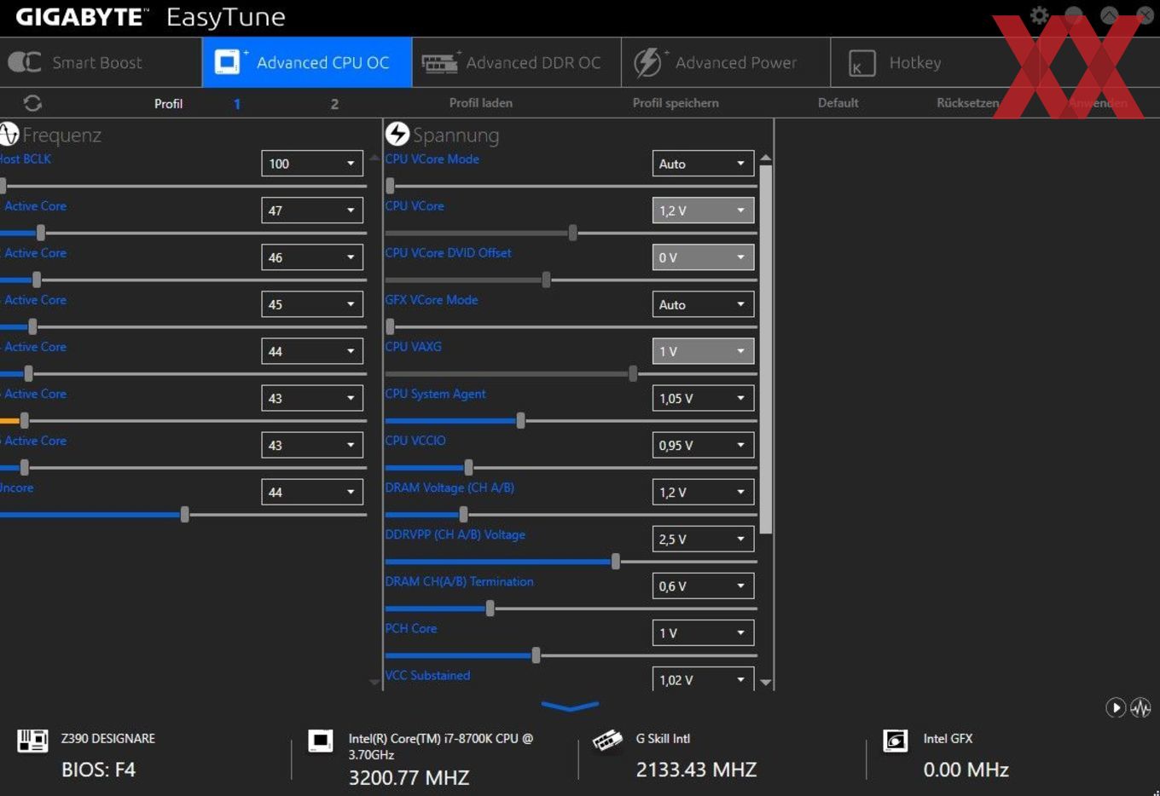Click the 2133.43 MHZ memory frequency readout

pyautogui.click(x=696, y=770)
